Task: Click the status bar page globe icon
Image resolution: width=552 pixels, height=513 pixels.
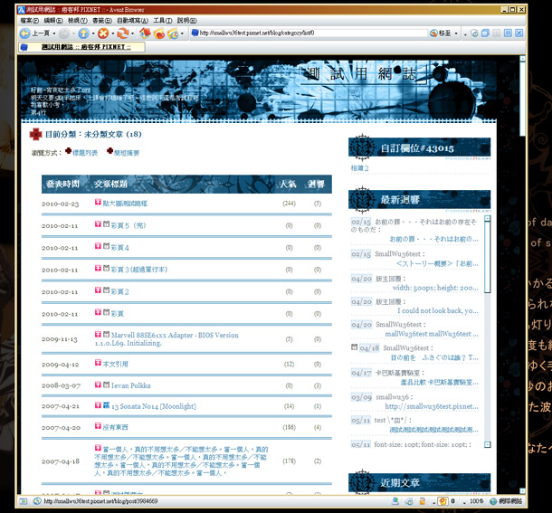Action: point(37,501)
